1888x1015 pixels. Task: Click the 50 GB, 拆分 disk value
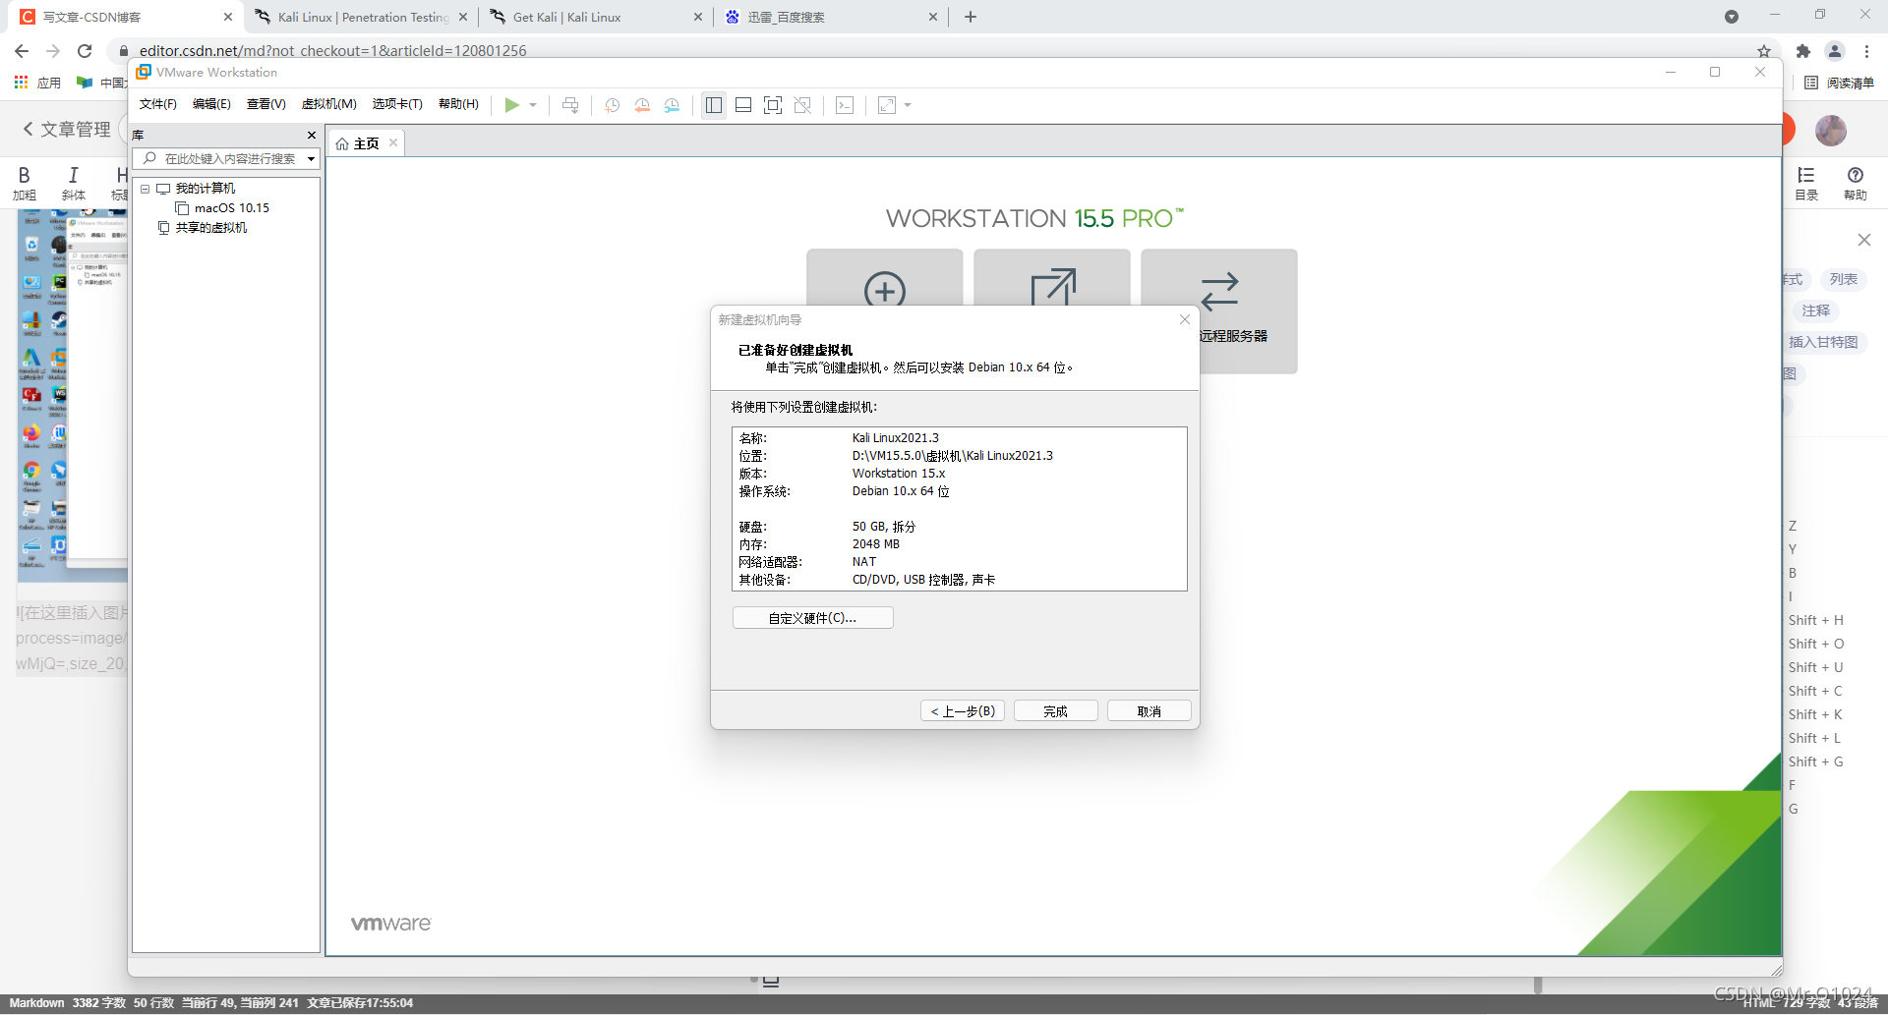tap(883, 527)
